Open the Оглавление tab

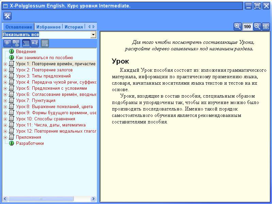(x=19, y=27)
